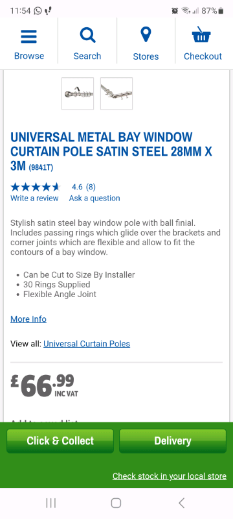Open Write a review link
The height and width of the screenshot is (519, 233).
tap(34, 199)
